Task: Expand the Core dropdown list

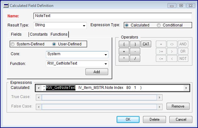Action: [106, 55]
